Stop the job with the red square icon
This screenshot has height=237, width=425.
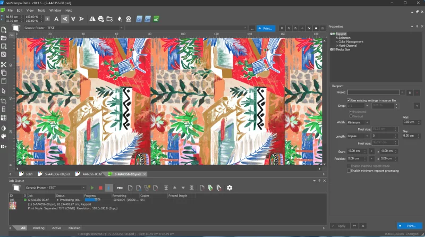tap(100, 188)
